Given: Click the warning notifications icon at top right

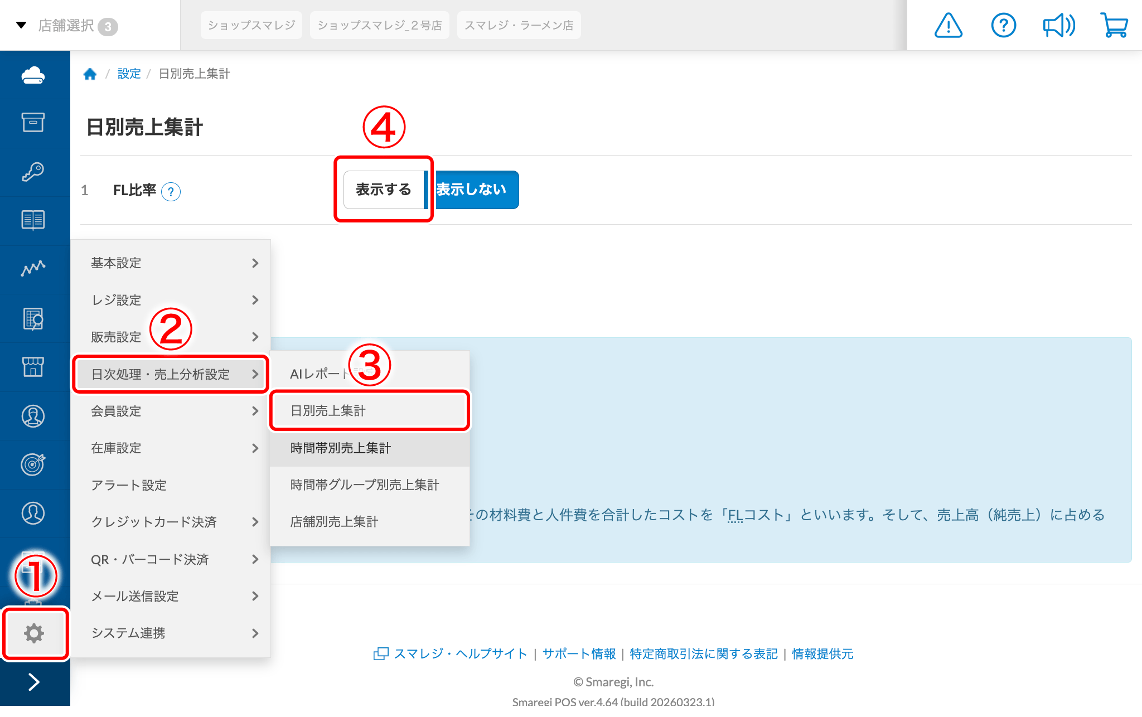Looking at the screenshot, I should pos(948,25).
